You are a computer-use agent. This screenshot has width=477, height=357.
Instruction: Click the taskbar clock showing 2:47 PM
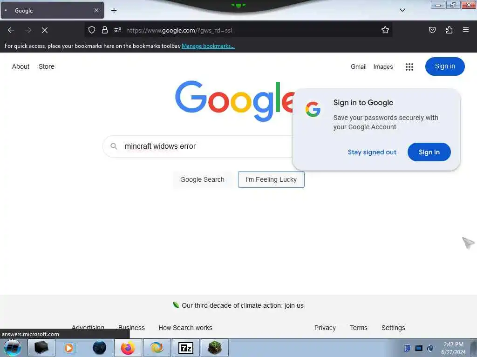pos(453,348)
